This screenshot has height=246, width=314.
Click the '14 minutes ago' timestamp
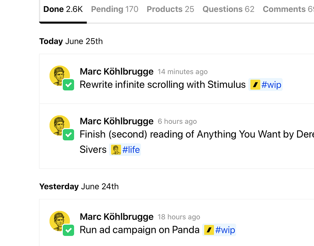coord(182,72)
